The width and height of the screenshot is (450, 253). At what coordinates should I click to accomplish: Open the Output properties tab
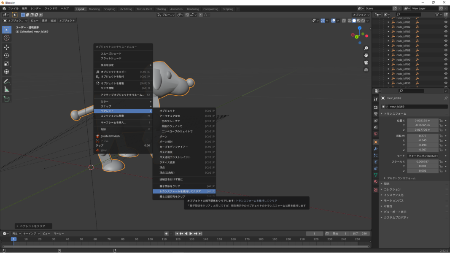pyautogui.click(x=376, y=114)
